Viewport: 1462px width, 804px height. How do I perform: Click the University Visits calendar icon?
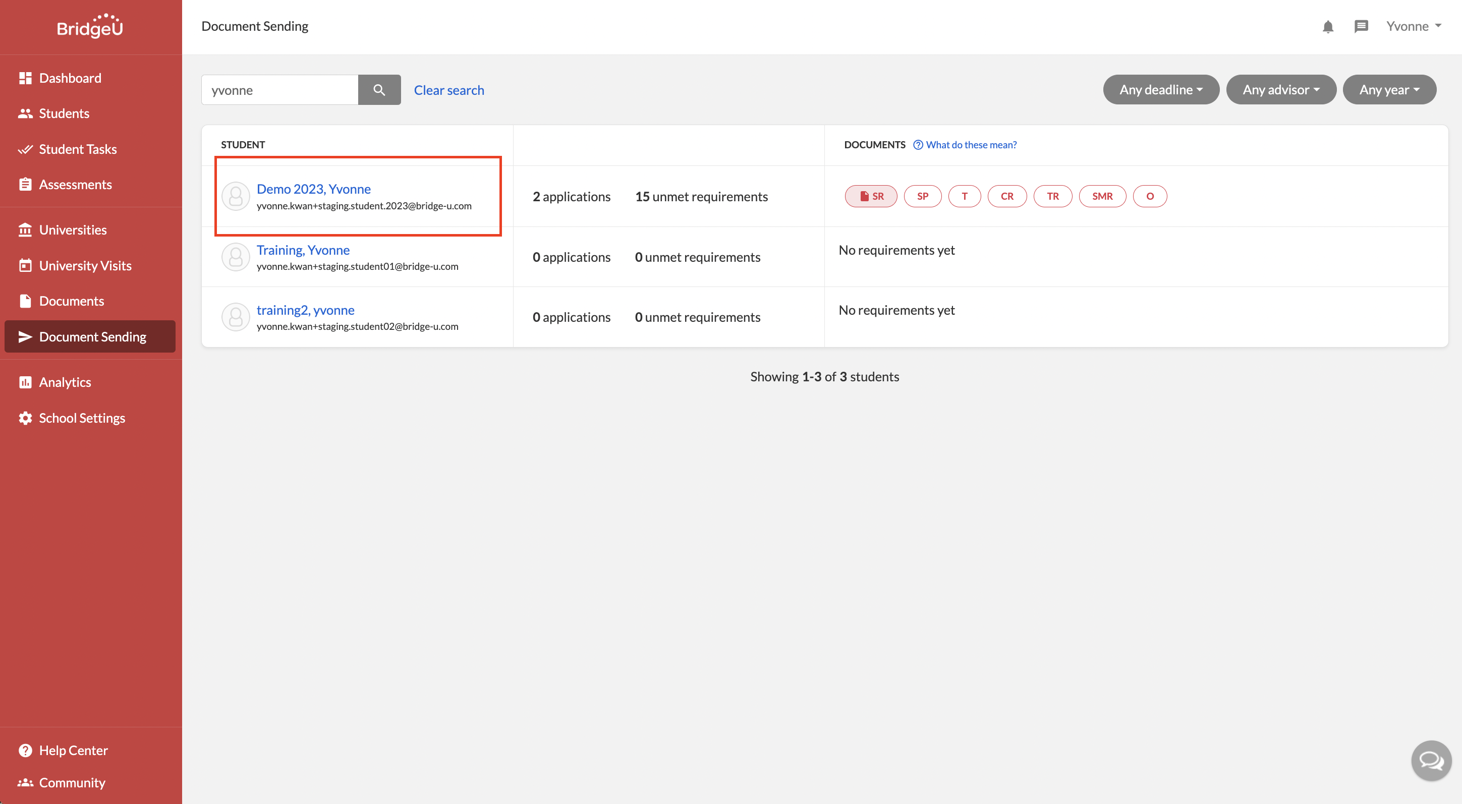25,265
